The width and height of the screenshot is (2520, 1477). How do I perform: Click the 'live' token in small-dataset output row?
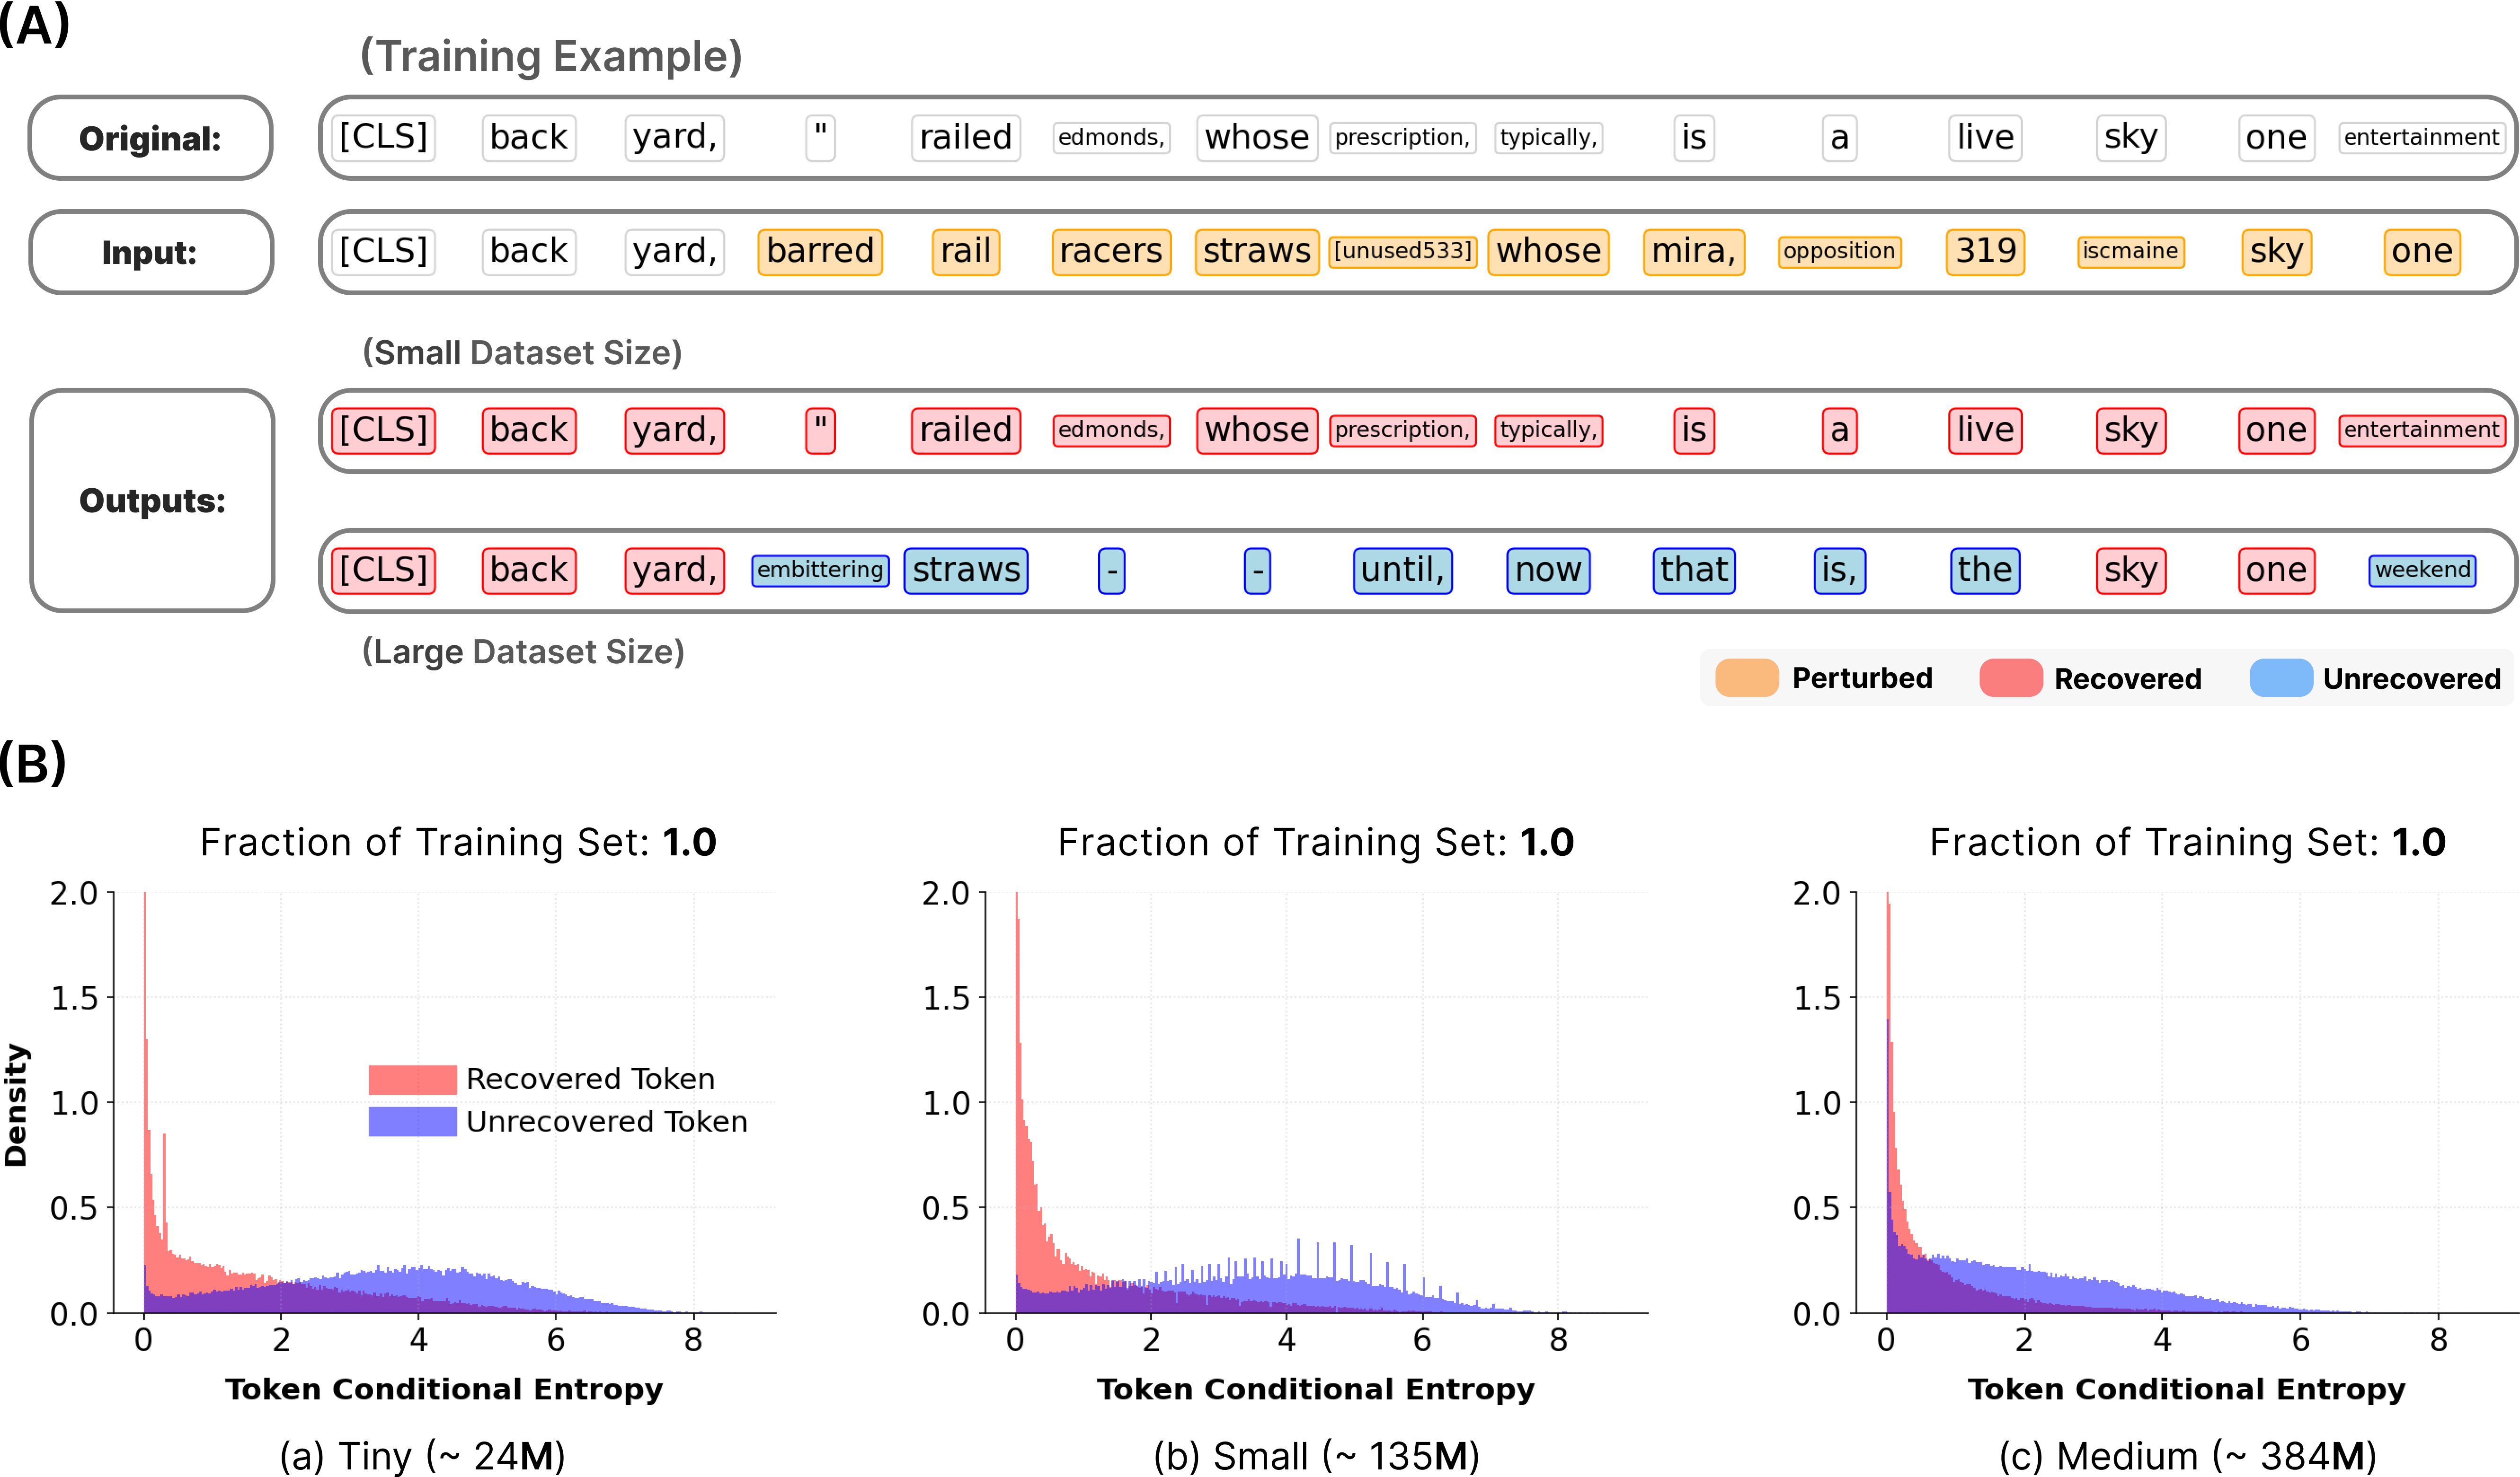1985,431
